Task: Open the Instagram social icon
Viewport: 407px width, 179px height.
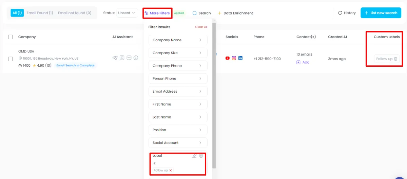Action: (x=234, y=58)
